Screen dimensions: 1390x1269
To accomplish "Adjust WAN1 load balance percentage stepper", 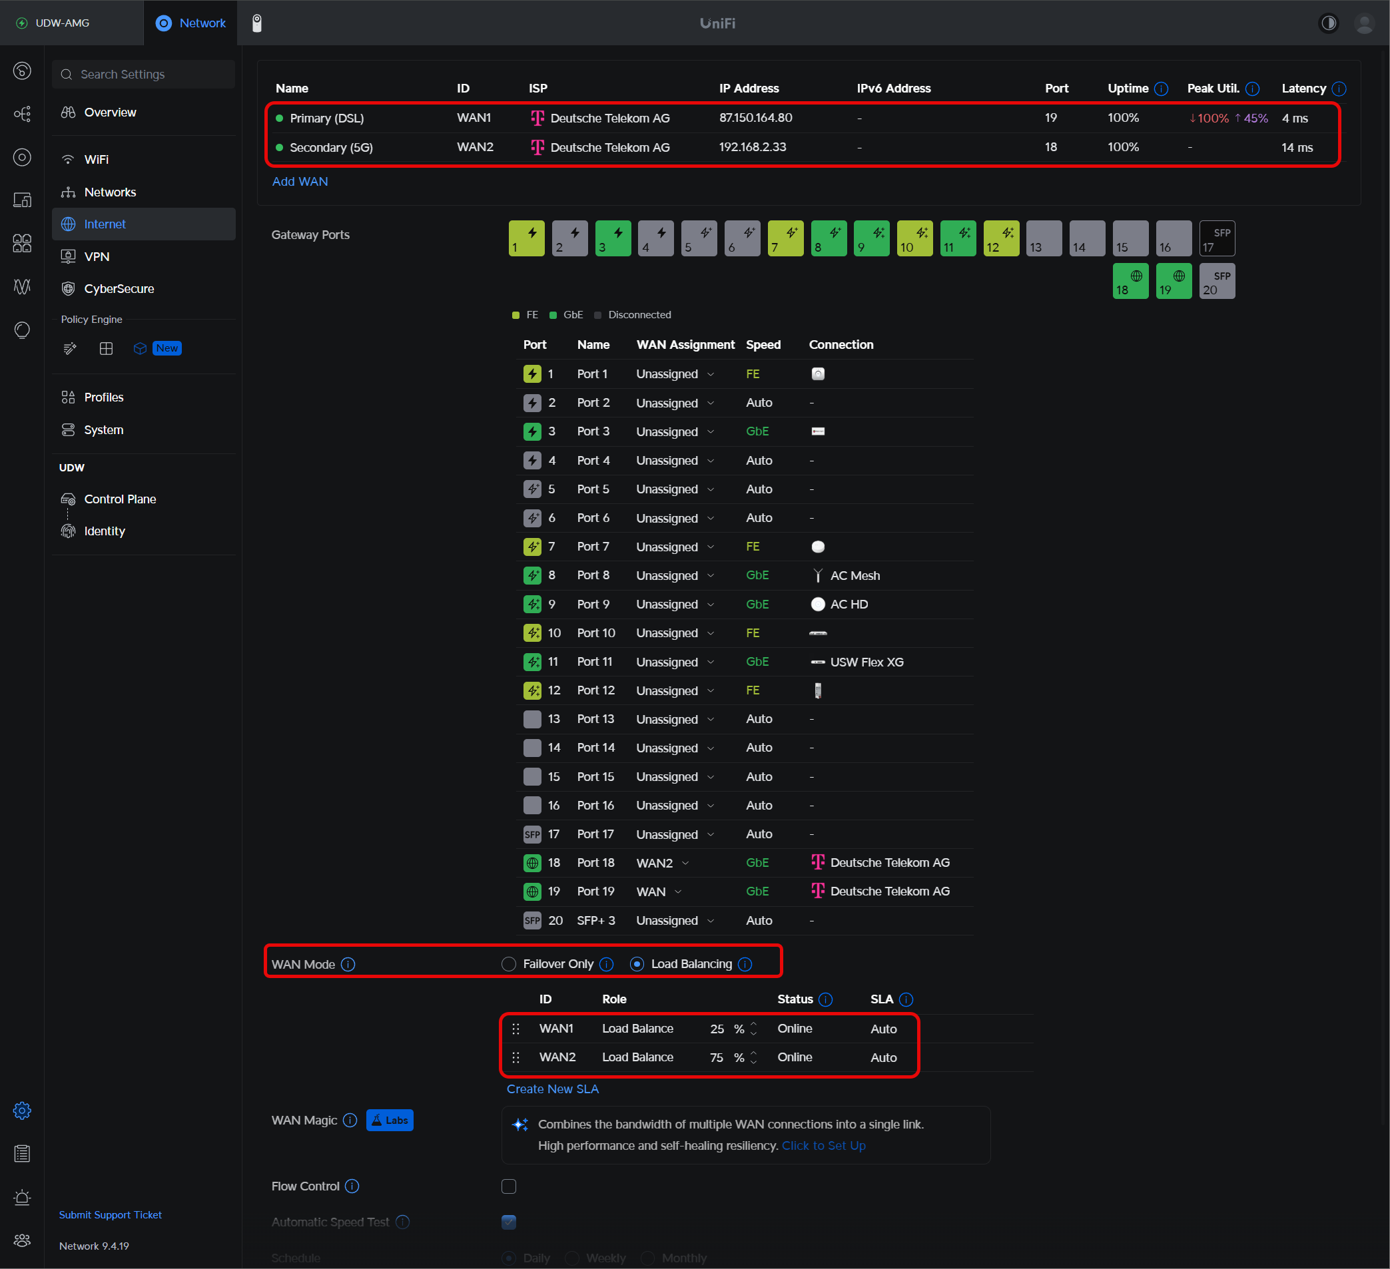I will click(x=753, y=1029).
